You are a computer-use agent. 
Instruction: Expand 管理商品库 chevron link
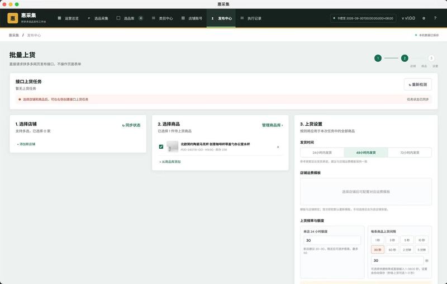(x=272, y=125)
